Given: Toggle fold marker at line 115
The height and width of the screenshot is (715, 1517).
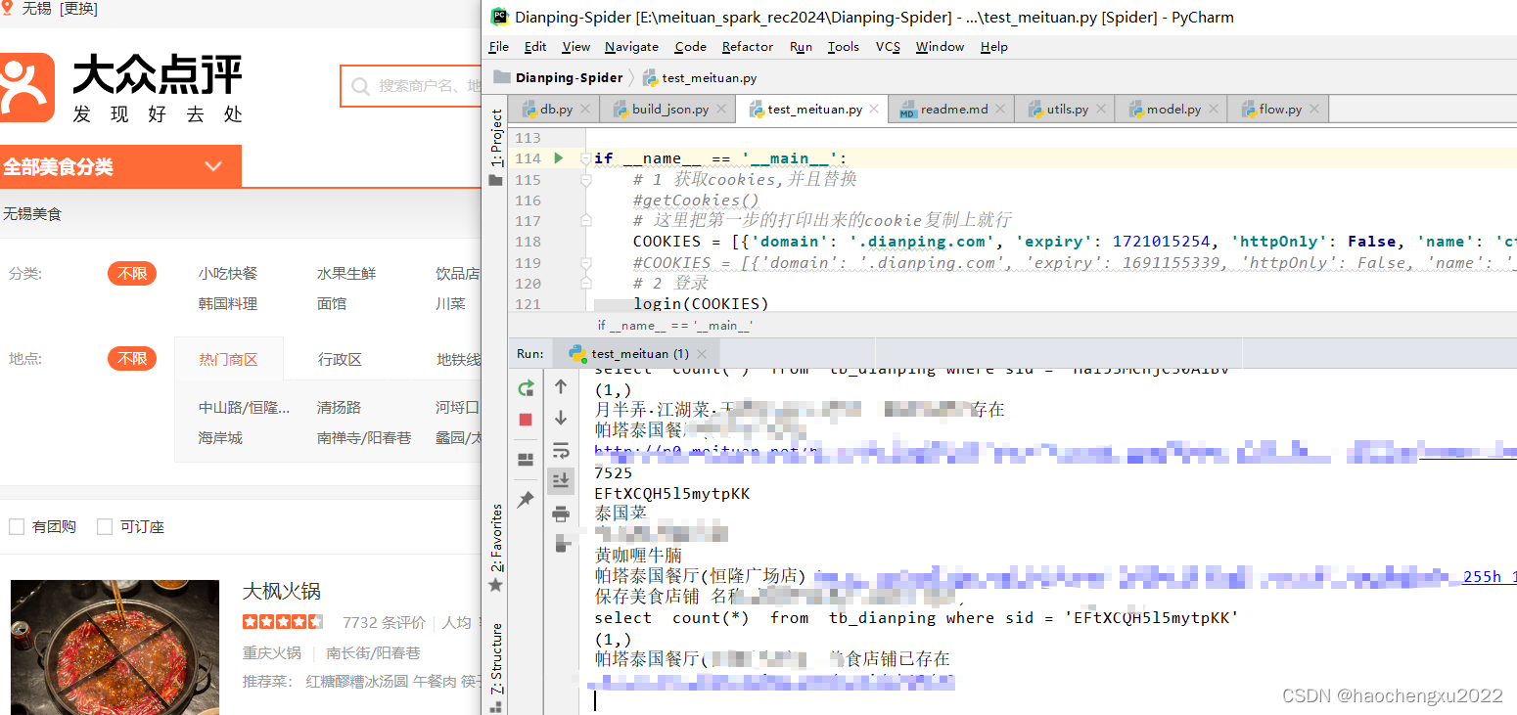Looking at the screenshot, I should pos(585,180).
